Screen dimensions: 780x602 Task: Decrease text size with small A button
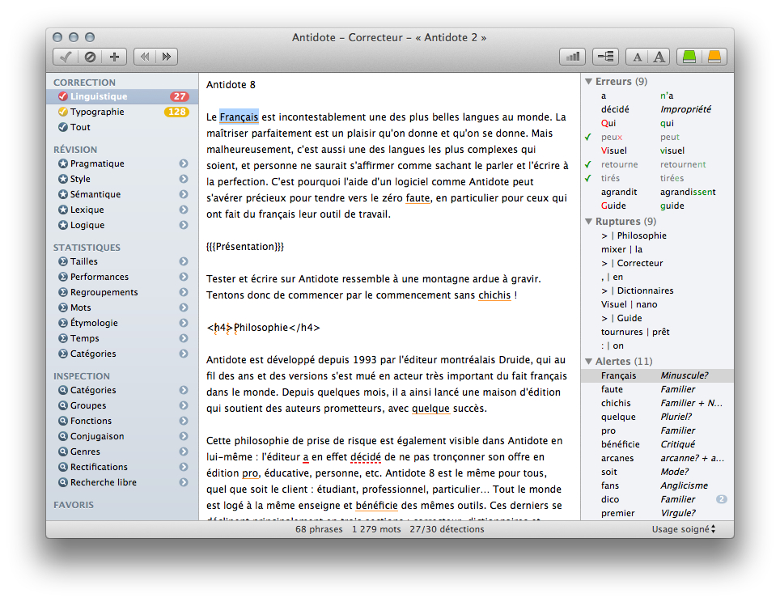coord(637,57)
